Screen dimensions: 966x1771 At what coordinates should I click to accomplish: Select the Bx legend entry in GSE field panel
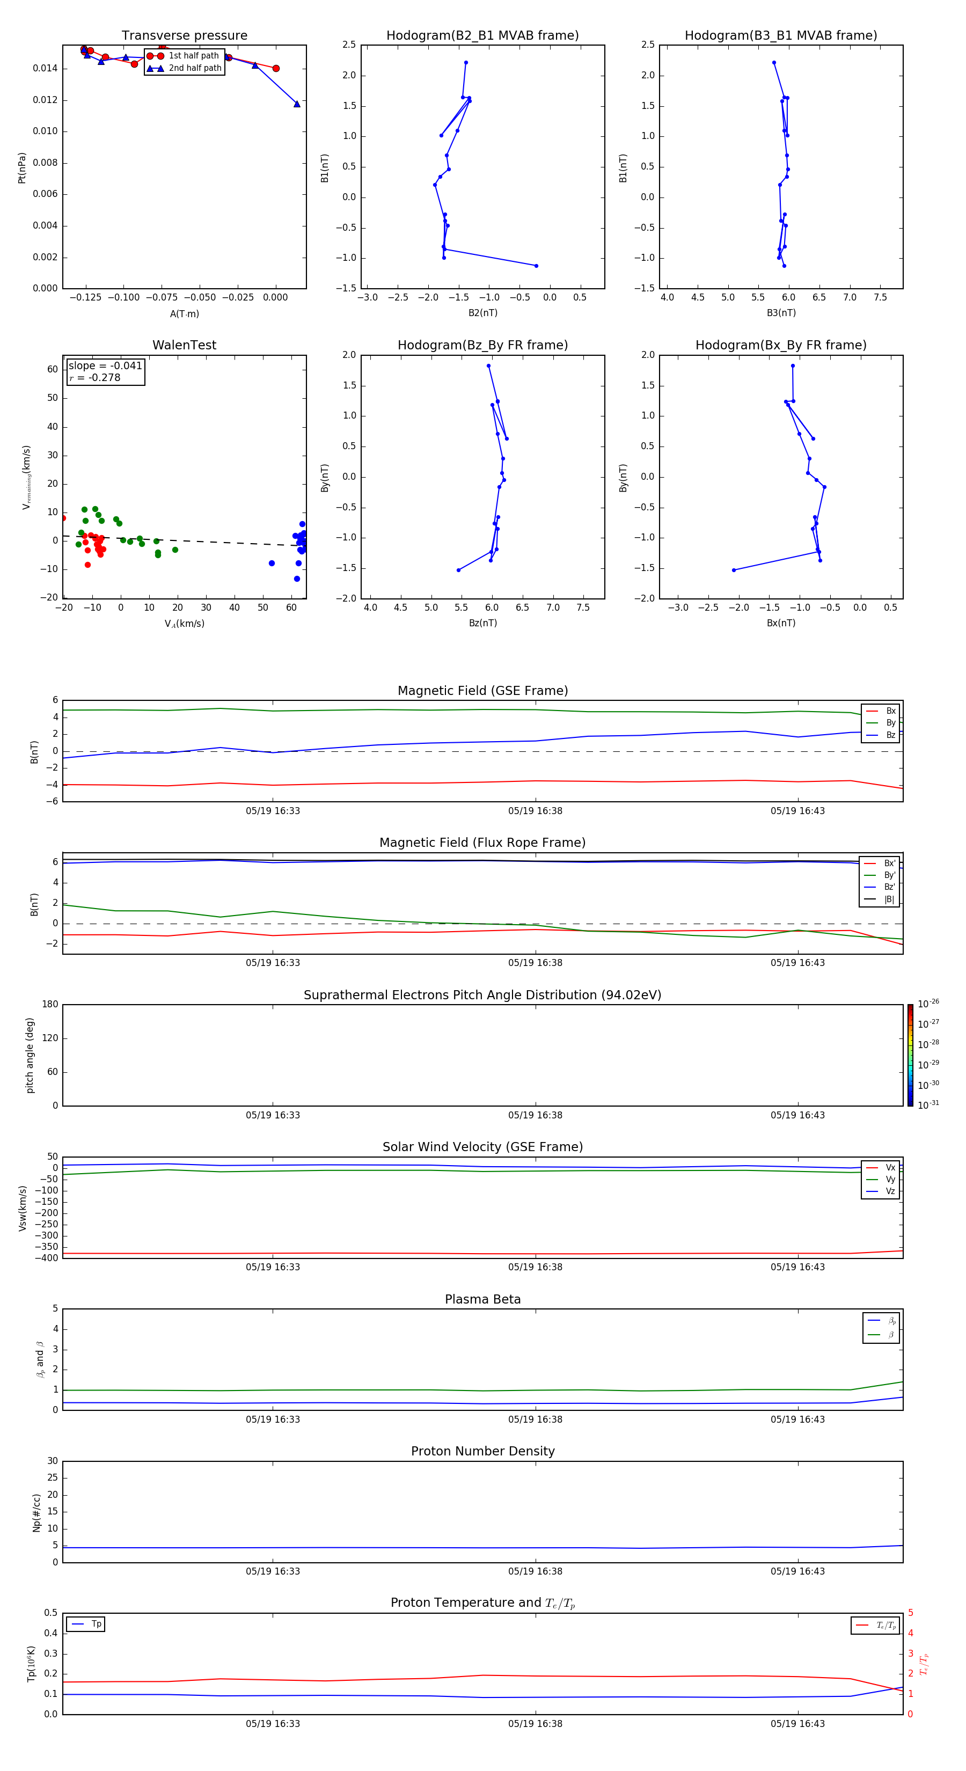point(881,711)
